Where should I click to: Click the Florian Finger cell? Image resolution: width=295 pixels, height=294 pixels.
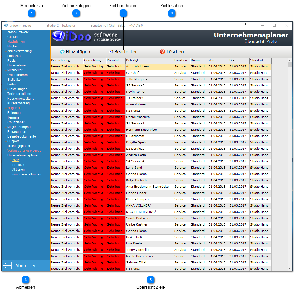(x=150, y=193)
